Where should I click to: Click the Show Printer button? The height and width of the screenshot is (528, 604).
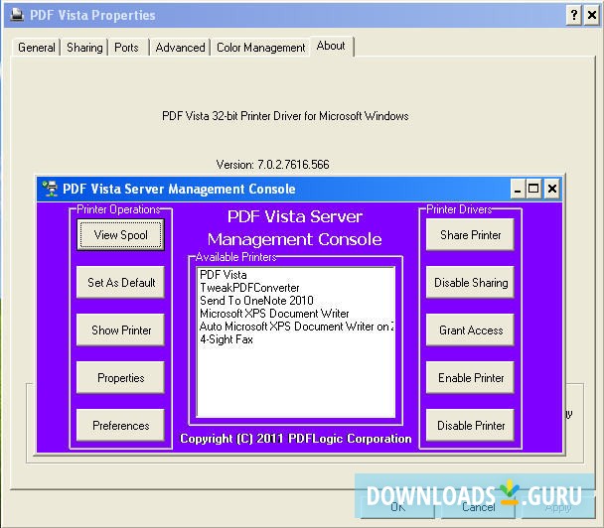tap(120, 330)
